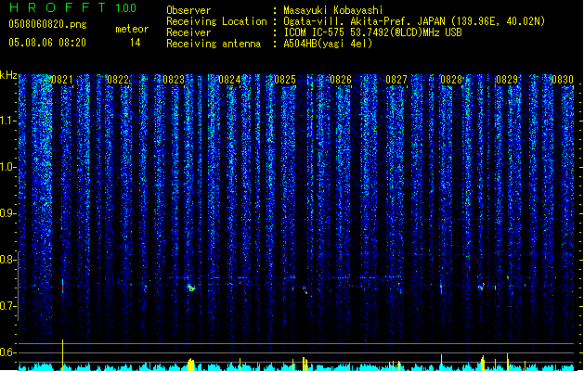
Task: Click the 'Receiver' field label
Action: click(188, 32)
